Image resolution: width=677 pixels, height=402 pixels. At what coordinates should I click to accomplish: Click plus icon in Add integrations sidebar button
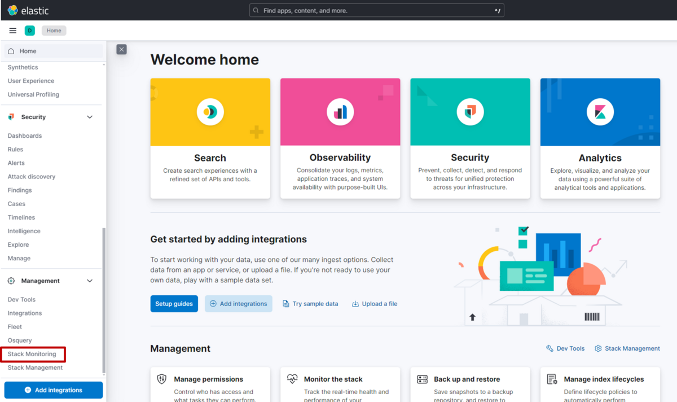28,390
